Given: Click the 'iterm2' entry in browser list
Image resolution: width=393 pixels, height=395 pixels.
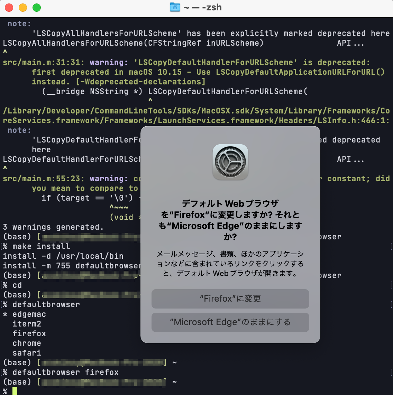Looking at the screenshot, I should point(27,324).
